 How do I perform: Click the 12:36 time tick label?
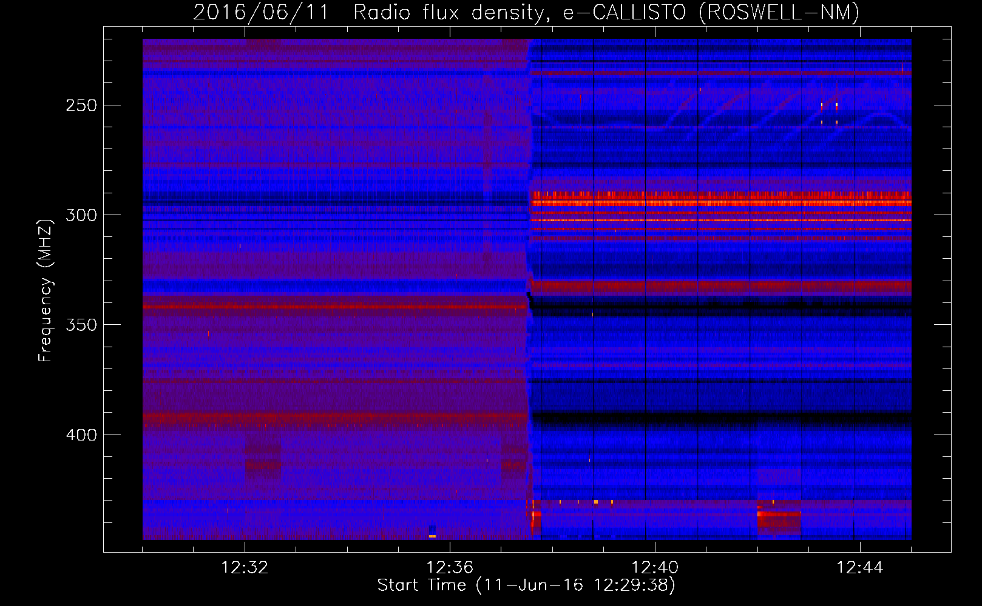point(450,568)
